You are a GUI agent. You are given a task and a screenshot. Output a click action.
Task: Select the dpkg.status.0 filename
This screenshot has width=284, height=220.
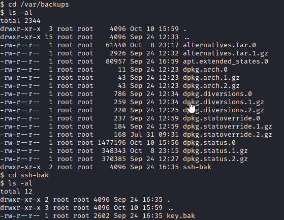point(209,143)
